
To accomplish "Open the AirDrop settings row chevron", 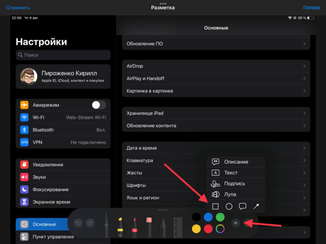I will (304, 66).
